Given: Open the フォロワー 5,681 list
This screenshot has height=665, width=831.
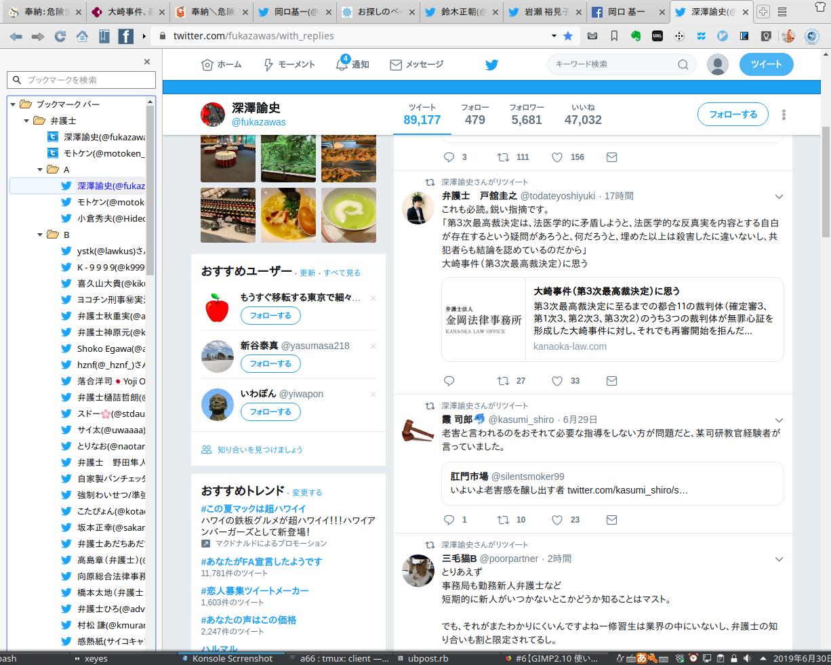Looking at the screenshot, I should click(x=527, y=115).
